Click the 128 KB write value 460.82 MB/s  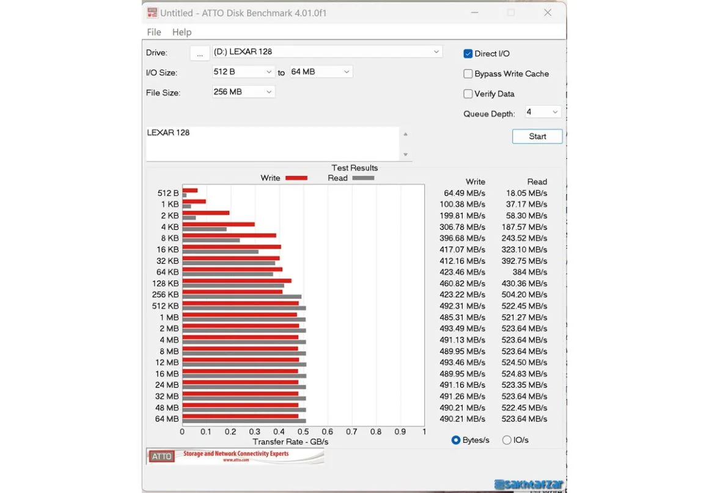(462, 284)
